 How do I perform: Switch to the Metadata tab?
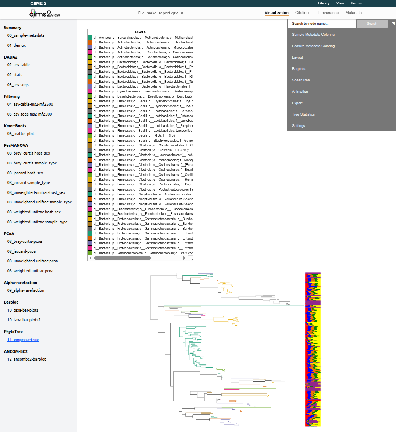pos(354,13)
